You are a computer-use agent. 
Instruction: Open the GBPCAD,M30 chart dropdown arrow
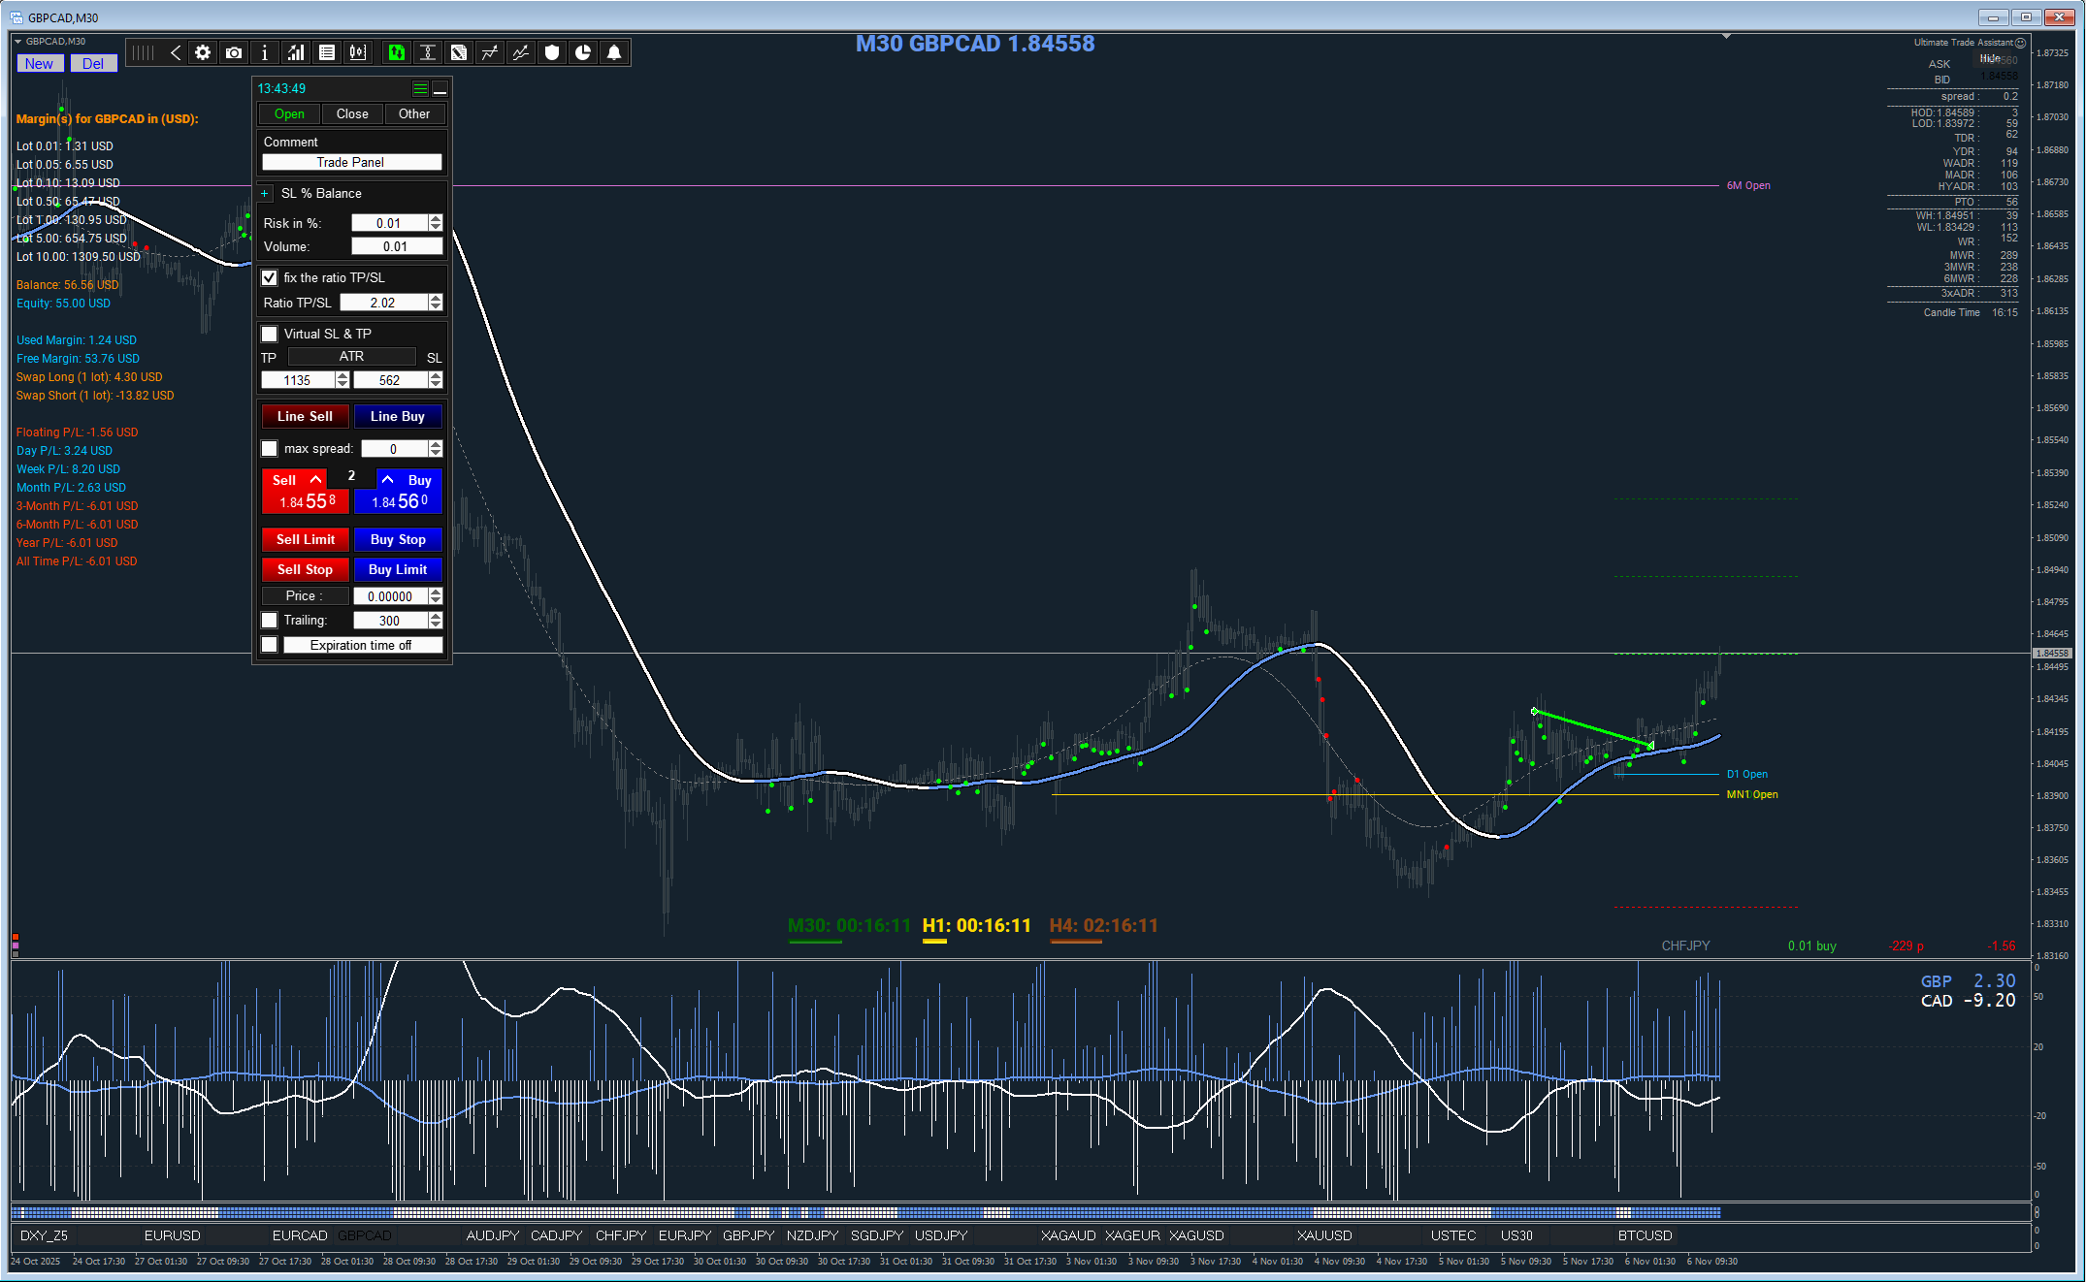pyautogui.click(x=17, y=42)
